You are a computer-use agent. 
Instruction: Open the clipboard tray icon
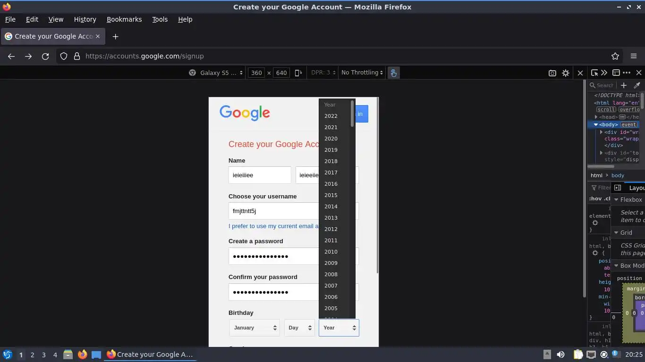[x=578, y=354]
